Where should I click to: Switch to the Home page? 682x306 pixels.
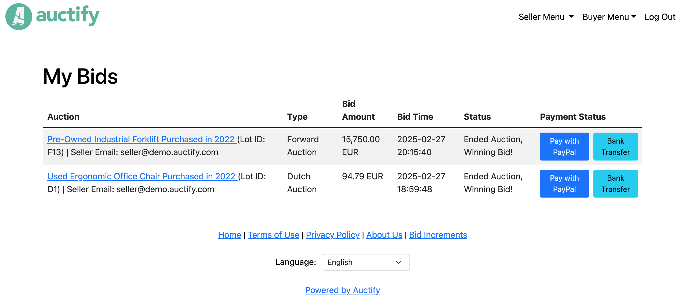229,235
